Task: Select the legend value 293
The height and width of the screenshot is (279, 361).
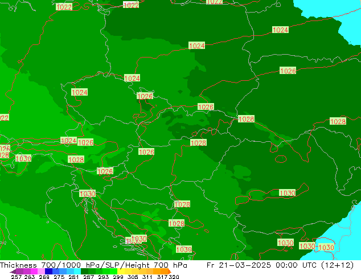Action: pyautogui.click(x=103, y=277)
